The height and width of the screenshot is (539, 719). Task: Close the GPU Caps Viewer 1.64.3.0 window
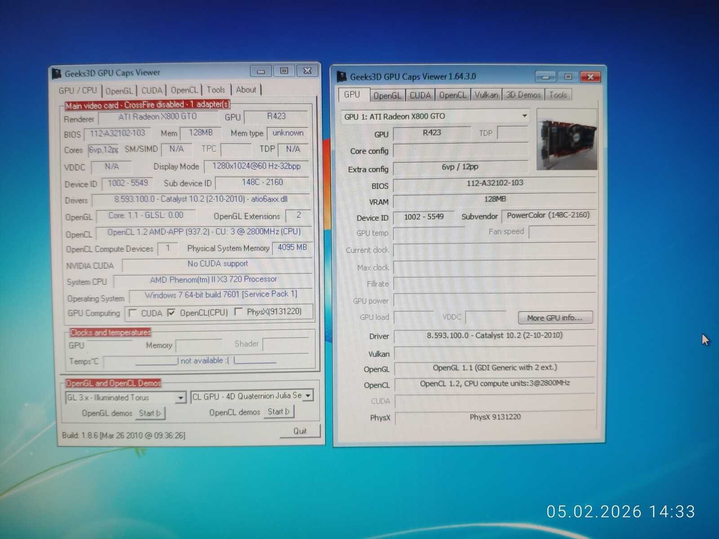click(590, 77)
